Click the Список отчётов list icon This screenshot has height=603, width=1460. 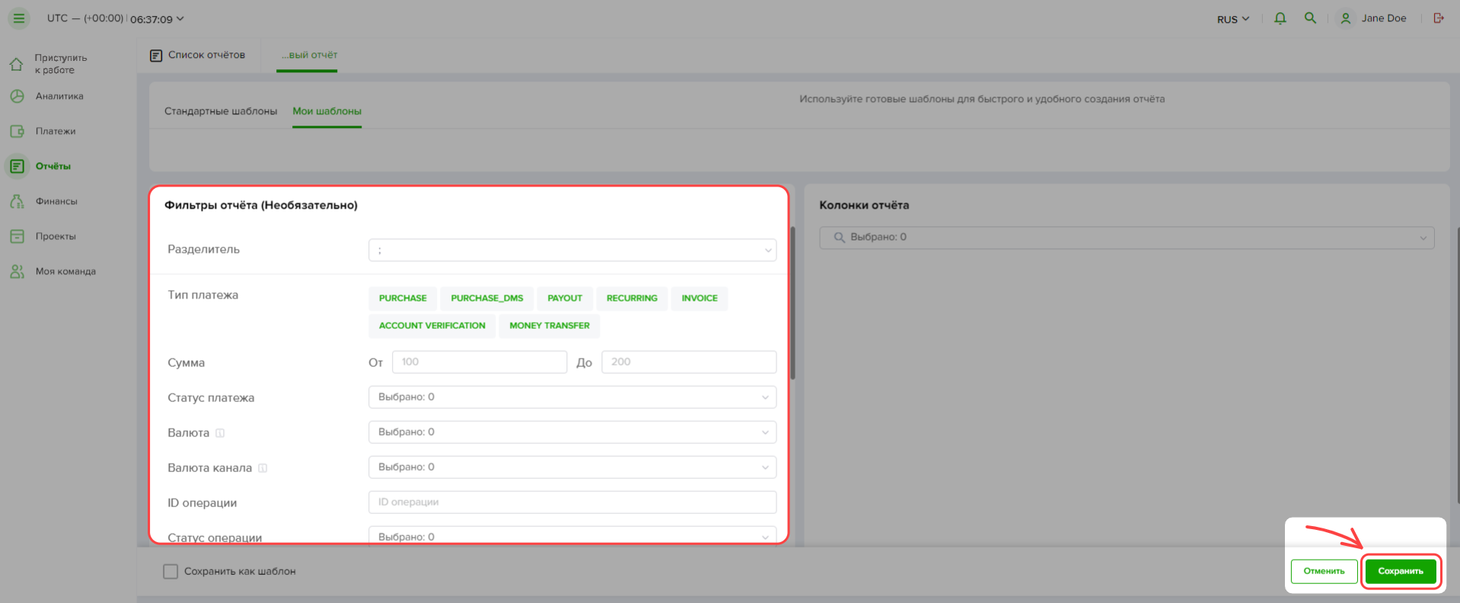156,56
